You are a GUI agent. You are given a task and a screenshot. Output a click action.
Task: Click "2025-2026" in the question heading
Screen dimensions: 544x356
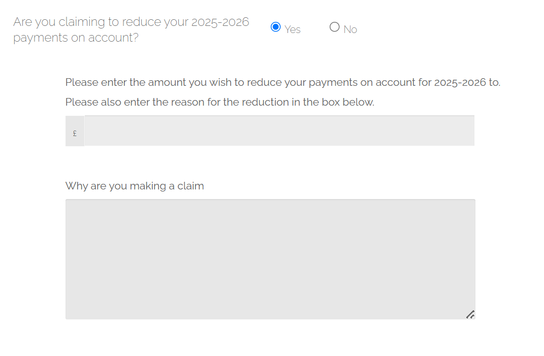tap(220, 22)
